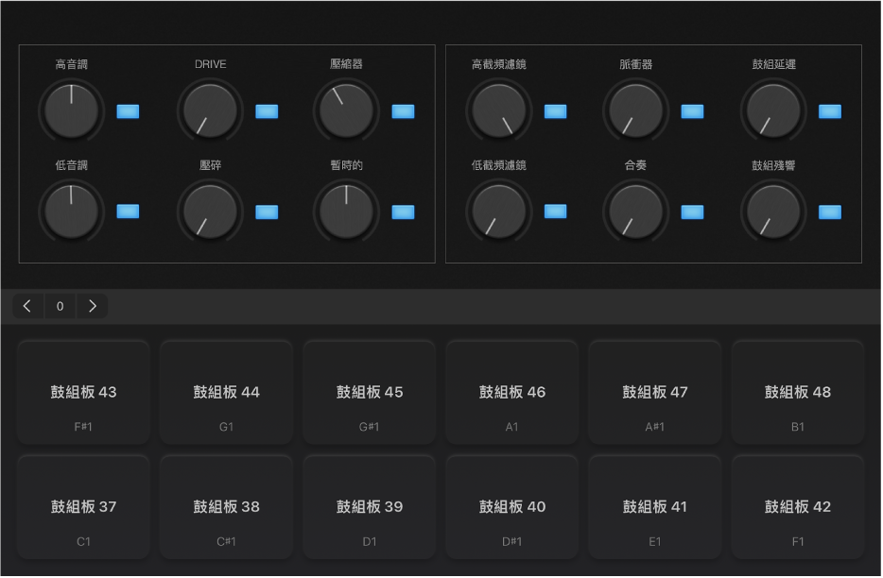Trigger drum pad 鼓組板 45 (G#1)
The width and height of the screenshot is (883, 578).
pyautogui.click(x=370, y=392)
